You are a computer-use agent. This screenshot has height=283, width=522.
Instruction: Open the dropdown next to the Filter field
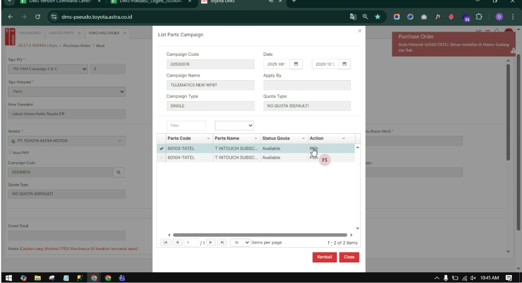[234, 125]
